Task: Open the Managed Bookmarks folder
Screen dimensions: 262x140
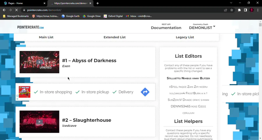Action: (x=16, y=16)
